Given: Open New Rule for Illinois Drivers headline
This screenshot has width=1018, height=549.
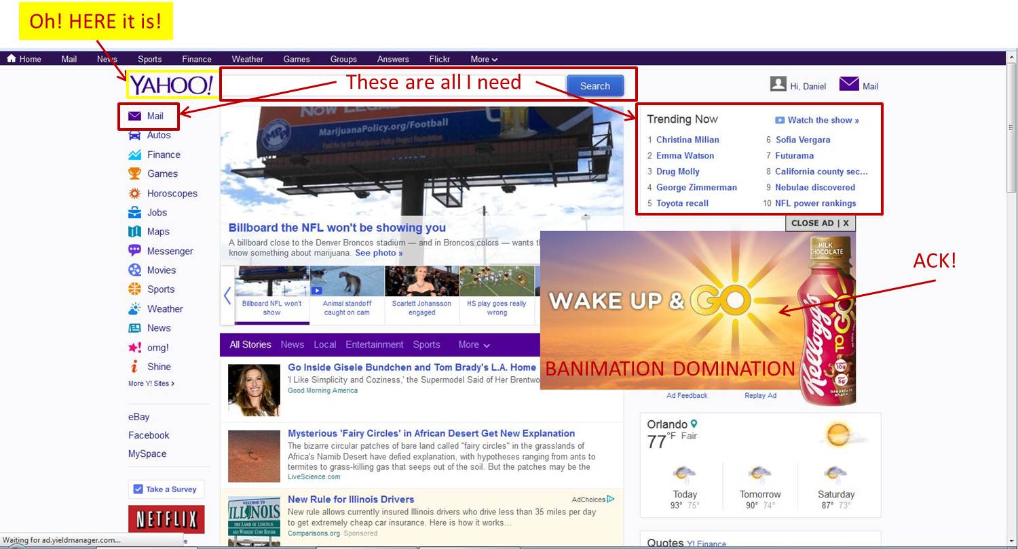Looking at the screenshot, I should click(x=351, y=499).
